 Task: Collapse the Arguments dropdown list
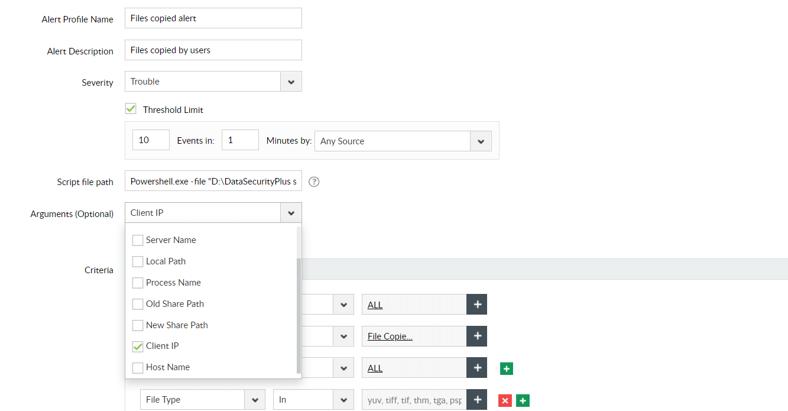coord(290,212)
